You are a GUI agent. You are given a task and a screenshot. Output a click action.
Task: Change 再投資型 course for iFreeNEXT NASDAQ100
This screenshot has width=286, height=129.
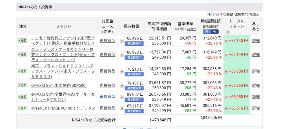pos(107,108)
